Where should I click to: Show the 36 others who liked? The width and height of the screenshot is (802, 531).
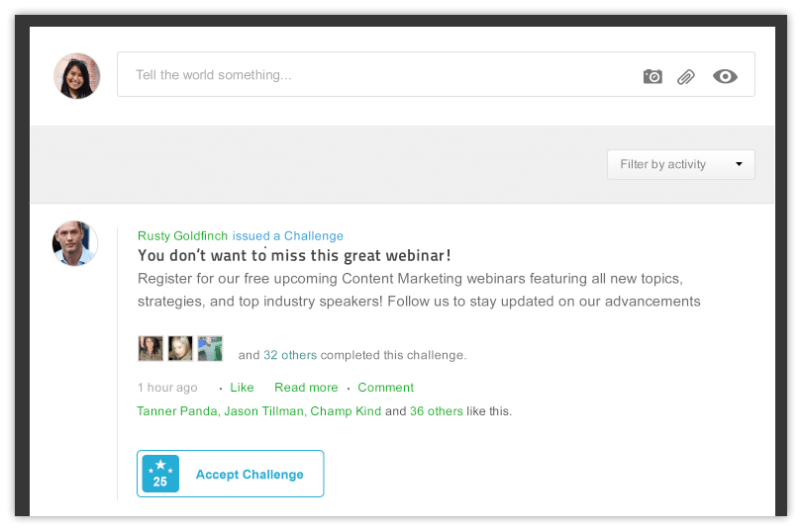point(437,411)
